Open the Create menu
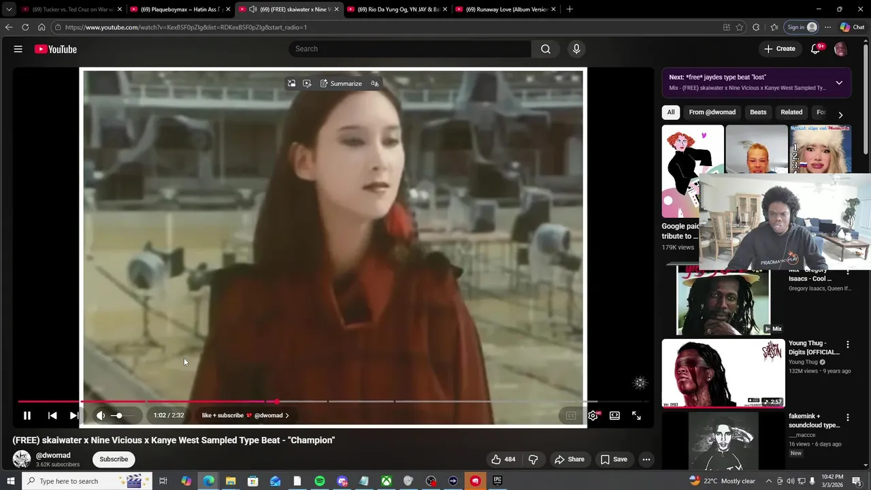Image resolution: width=871 pixels, height=490 pixels. [779, 49]
